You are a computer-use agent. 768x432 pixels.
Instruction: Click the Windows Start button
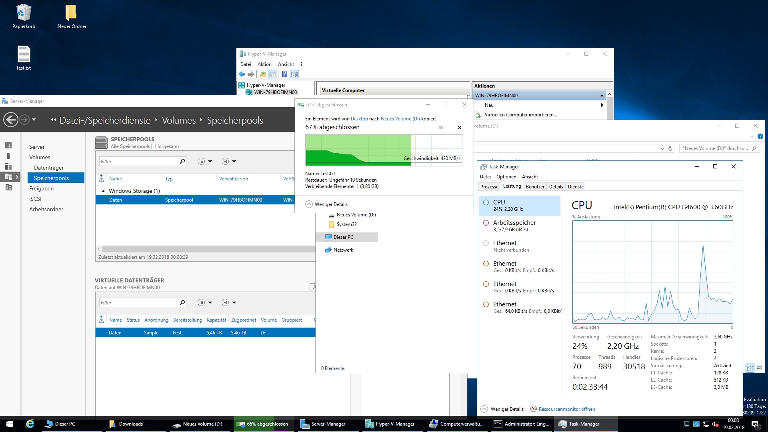[x=10, y=424]
